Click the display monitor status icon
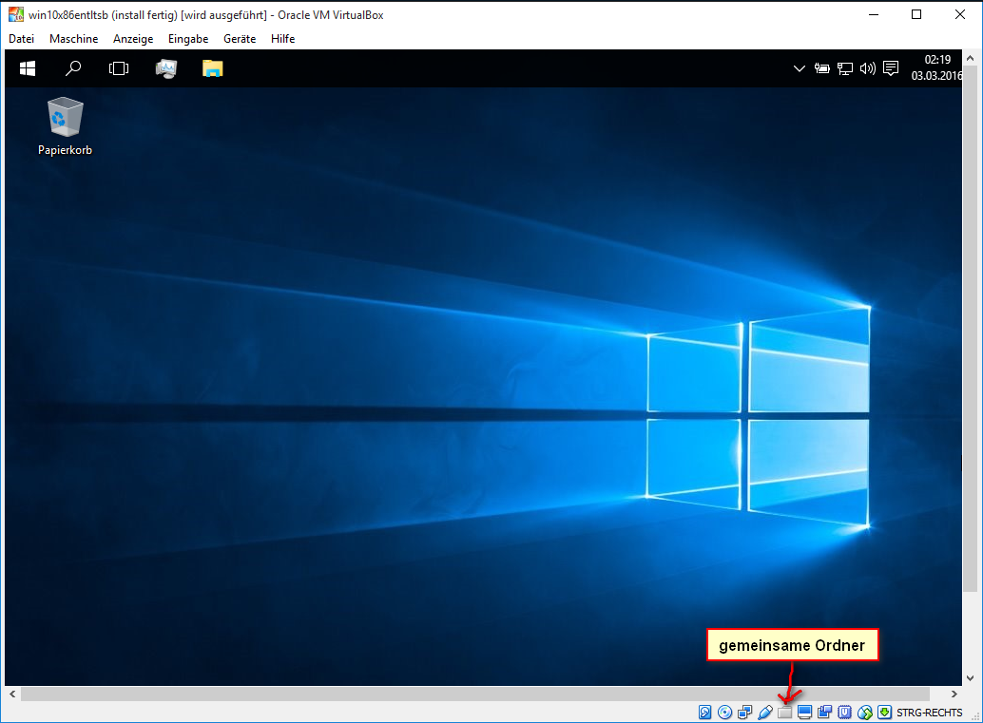The image size is (983, 723). pos(805,713)
